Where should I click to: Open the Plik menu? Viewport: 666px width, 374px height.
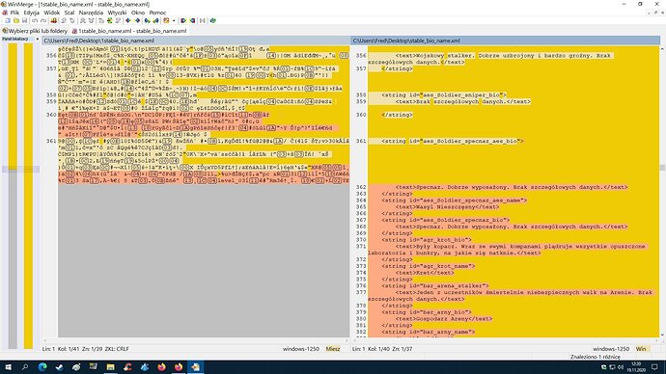pos(14,13)
